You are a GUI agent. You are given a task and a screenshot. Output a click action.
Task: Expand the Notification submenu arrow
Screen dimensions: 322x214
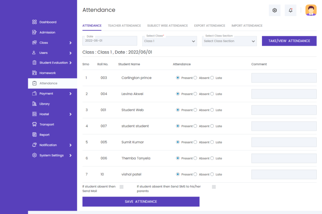[70, 145]
